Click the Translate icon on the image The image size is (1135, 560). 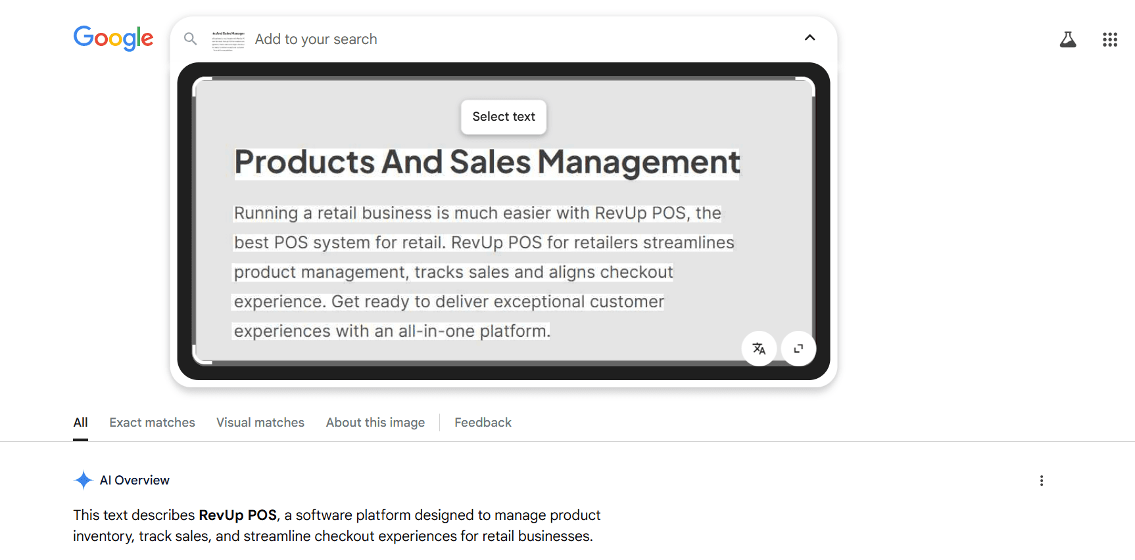759,349
